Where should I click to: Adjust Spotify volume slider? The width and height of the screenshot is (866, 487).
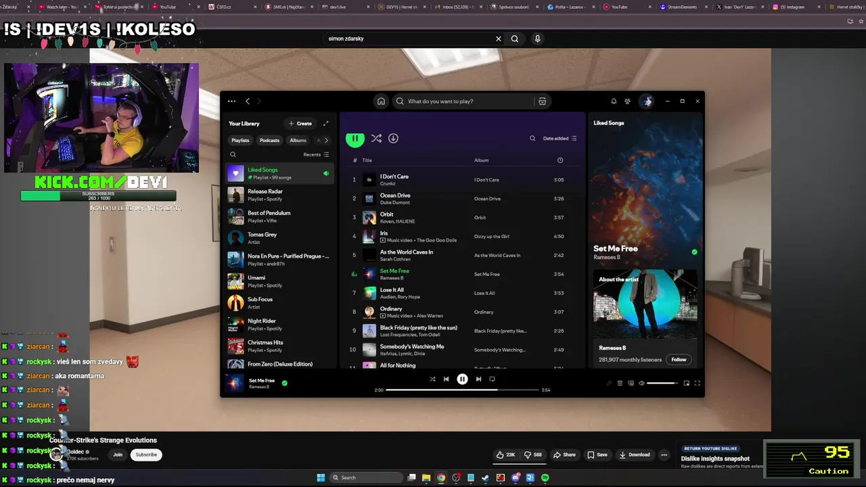pos(662,384)
